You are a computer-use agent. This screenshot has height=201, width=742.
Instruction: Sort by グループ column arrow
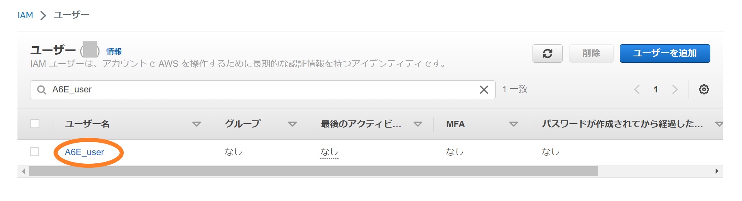[x=292, y=124]
